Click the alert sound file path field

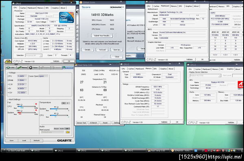pyautogui.click(x=53, y=132)
